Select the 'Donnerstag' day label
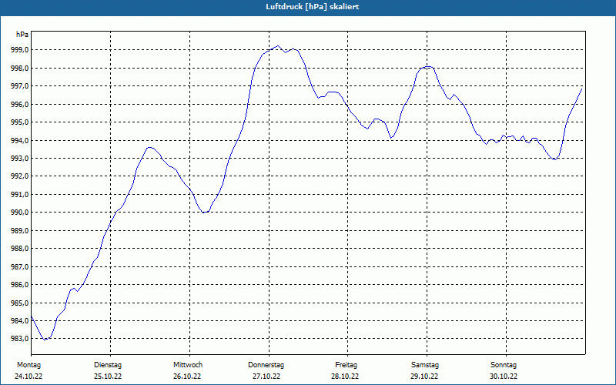Image resolution: width=616 pixels, height=385 pixels. click(x=266, y=365)
